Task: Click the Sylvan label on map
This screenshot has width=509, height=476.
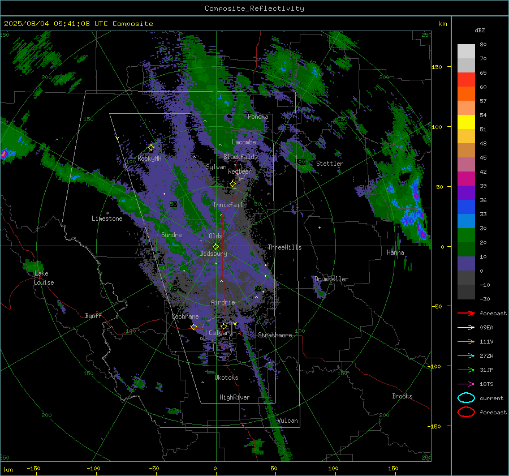Action: (x=216, y=167)
